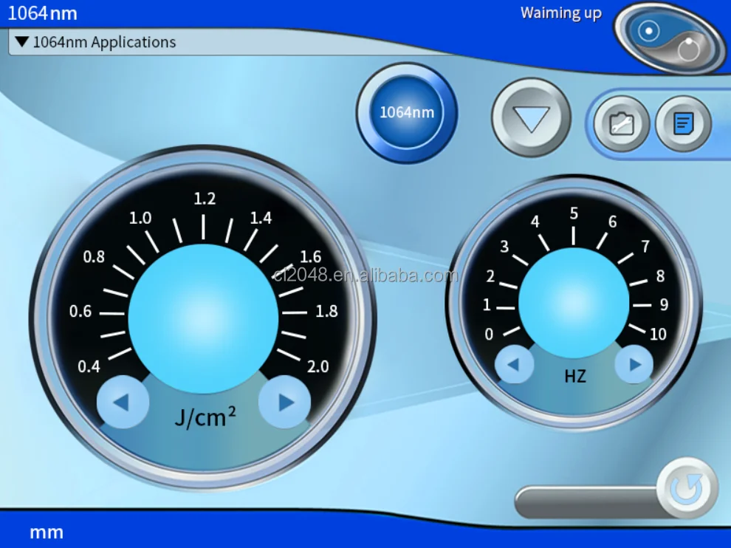Toggle the standby/ready switch at top right
The height and width of the screenshot is (548, 731).
point(668,38)
